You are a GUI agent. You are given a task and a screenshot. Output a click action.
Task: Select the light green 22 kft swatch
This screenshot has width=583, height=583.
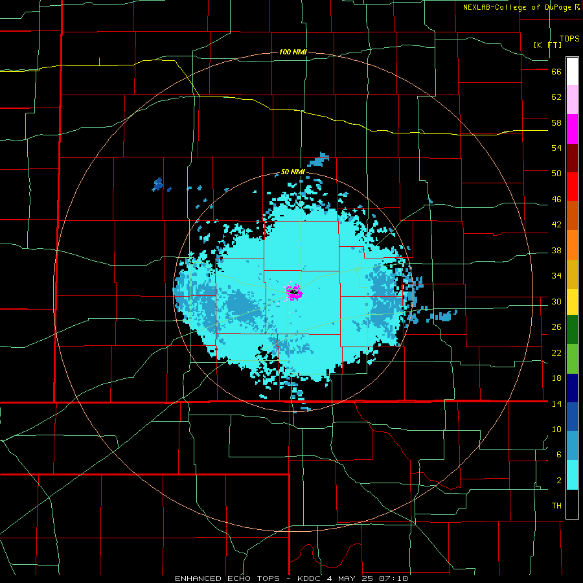[572, 359]
